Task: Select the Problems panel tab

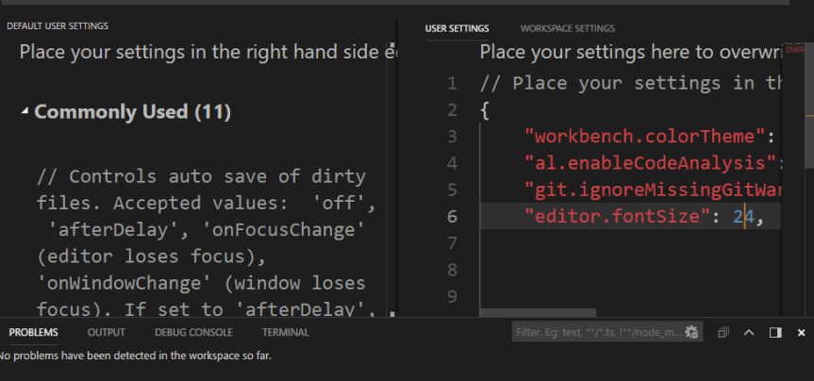Action: 33,332
